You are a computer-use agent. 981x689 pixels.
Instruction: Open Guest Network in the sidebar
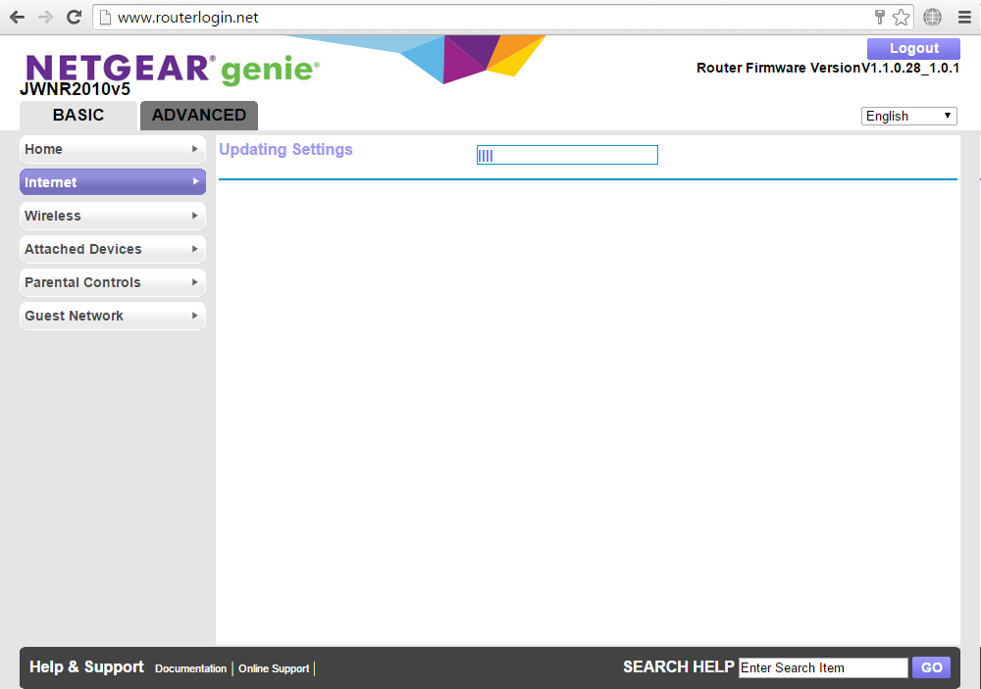pyautogui.click(x=113, y=316)
